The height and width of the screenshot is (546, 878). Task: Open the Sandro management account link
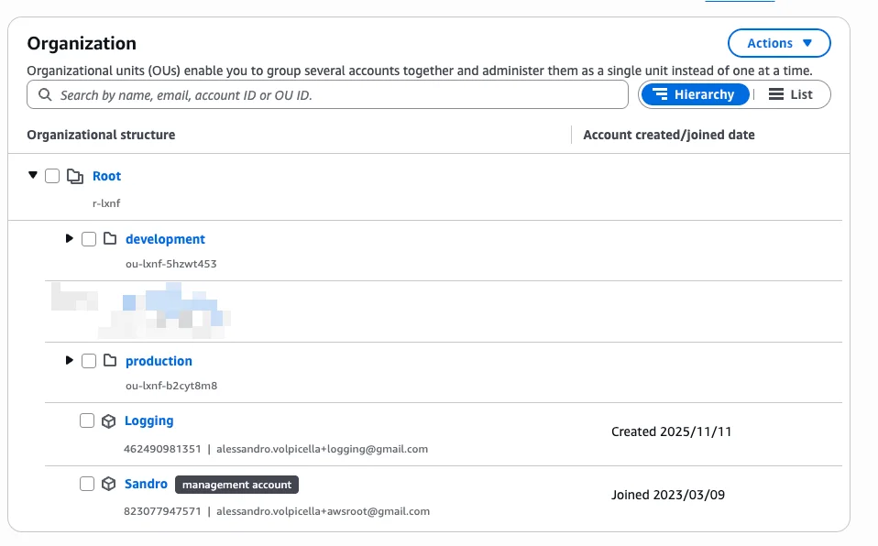point(146,484)
